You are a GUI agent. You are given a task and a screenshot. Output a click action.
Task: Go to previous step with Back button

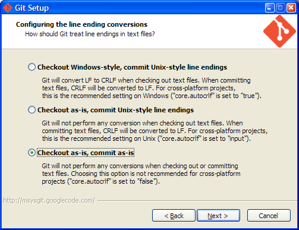(x=174, y=216)
